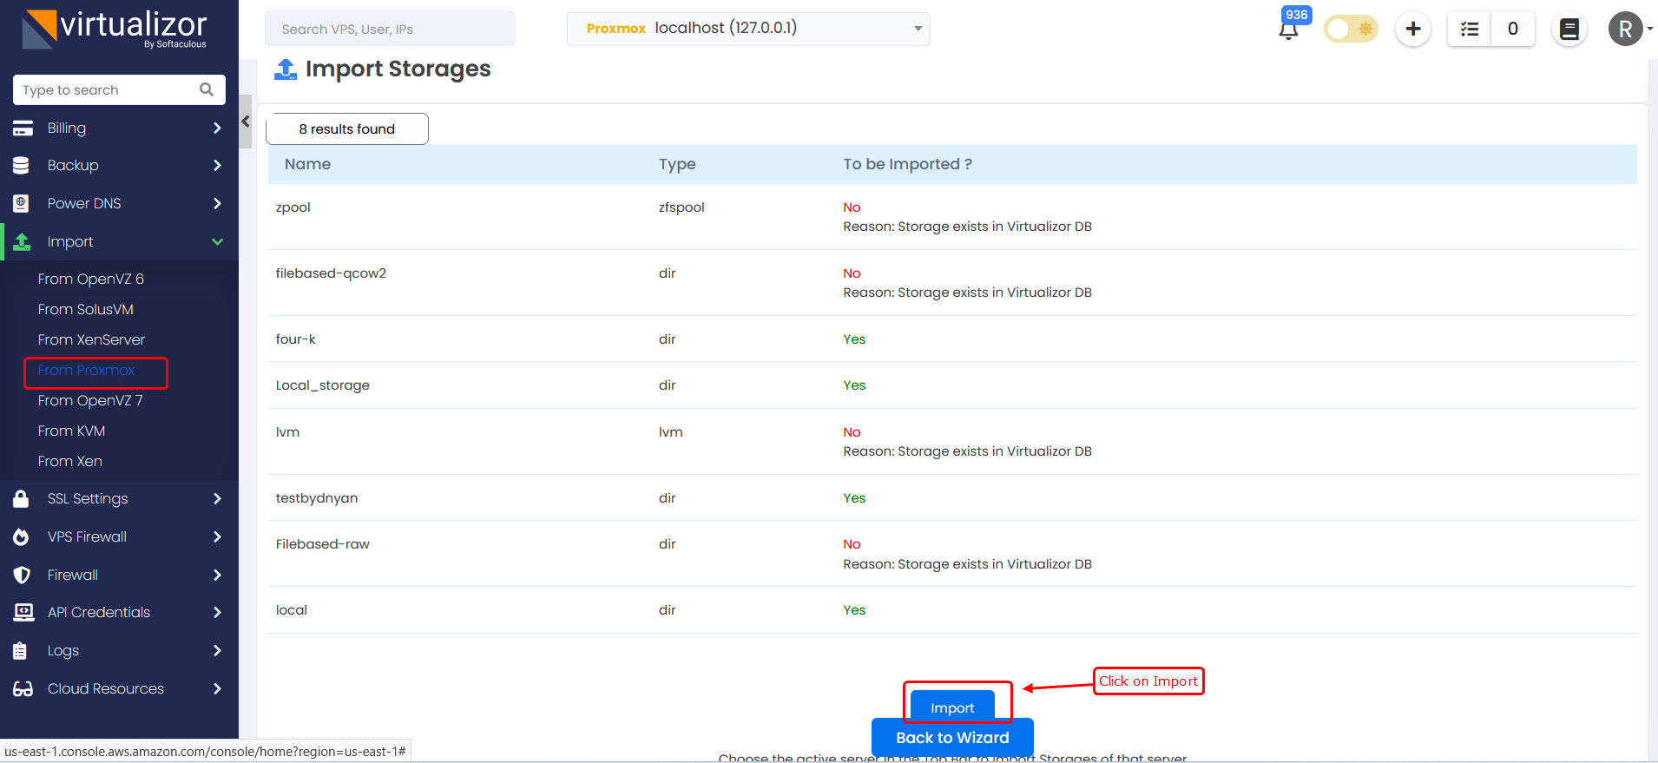Image resolution: width=1658 pixels, height=763 pixels.
Task: Expand the Logs menu chevron
Action: (217, 650)
